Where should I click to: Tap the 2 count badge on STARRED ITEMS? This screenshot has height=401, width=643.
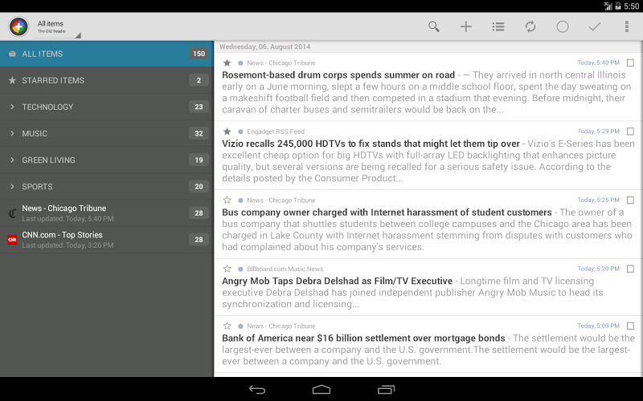199,80
